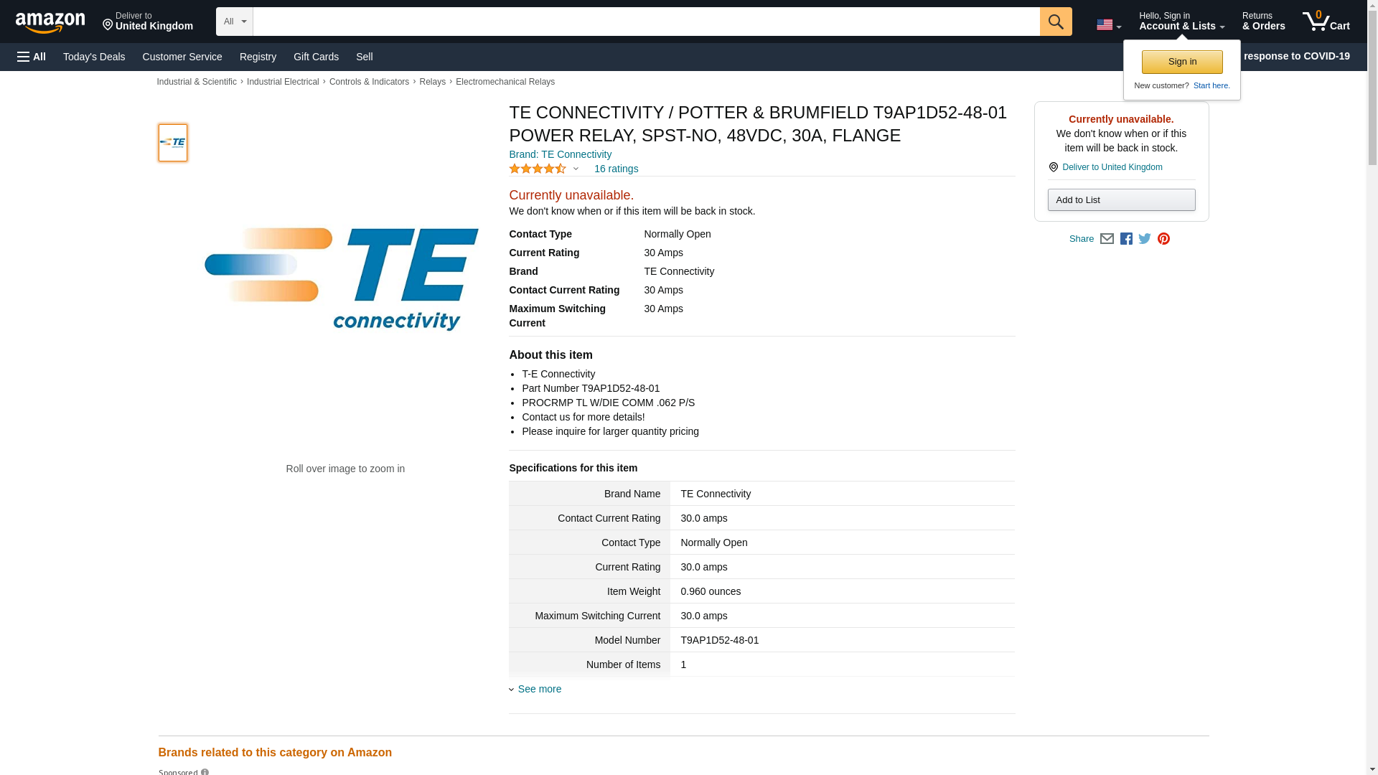This screenshot has height=775, width=1378.
Task: Click the search magnifier button
Action: tap(1055, 22)
